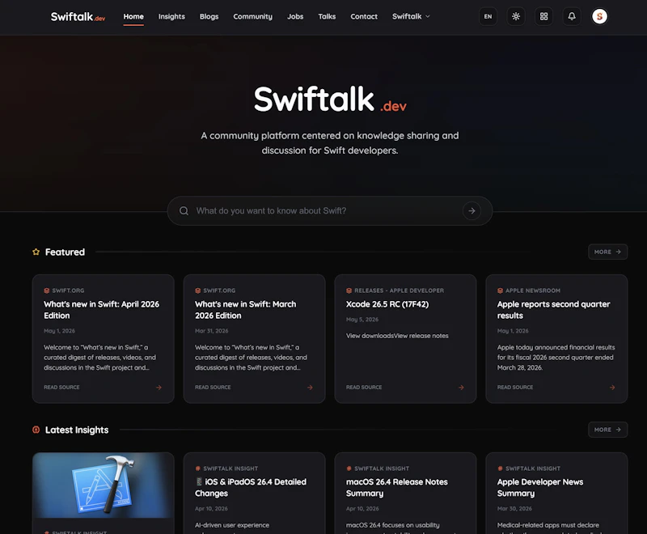Open MORE for Featured section
Screen dimensions: 647x534
(x=607, y=252)
